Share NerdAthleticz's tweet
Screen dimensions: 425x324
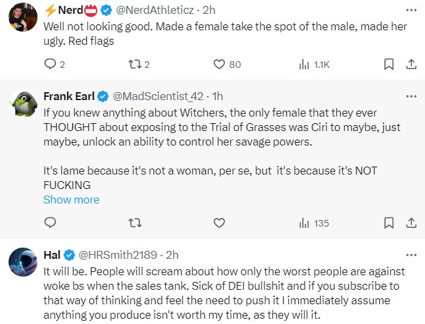click(x=411, y=65)
